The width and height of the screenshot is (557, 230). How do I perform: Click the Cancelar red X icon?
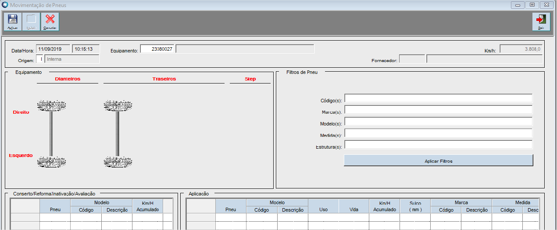50,21
